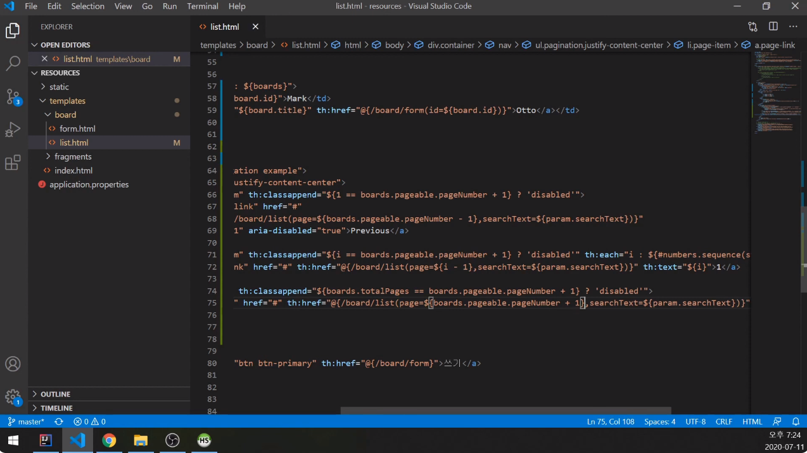Screen dimensions: 807x453
Task: Open IntelliJ IDEA from the taskbar
Action: click(x=46, y=440)
